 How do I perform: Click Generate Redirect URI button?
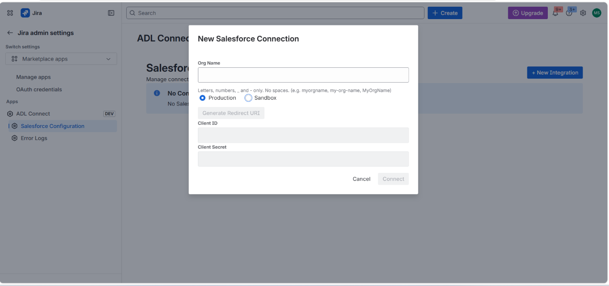tap(231, 113)
